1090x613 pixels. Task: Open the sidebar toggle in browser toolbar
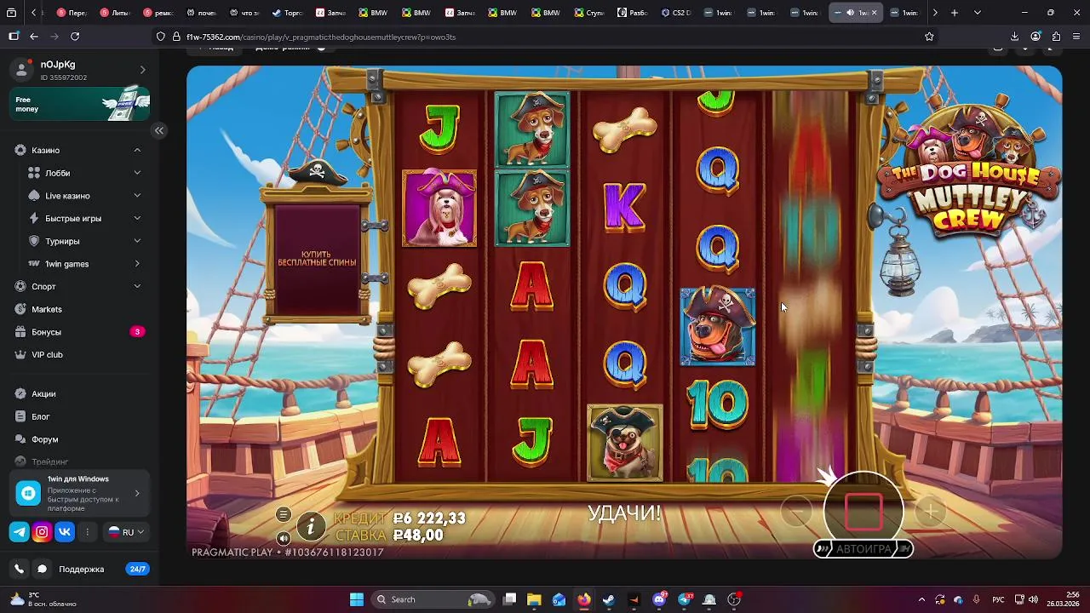pyautogui.click(x=14, y=37)
